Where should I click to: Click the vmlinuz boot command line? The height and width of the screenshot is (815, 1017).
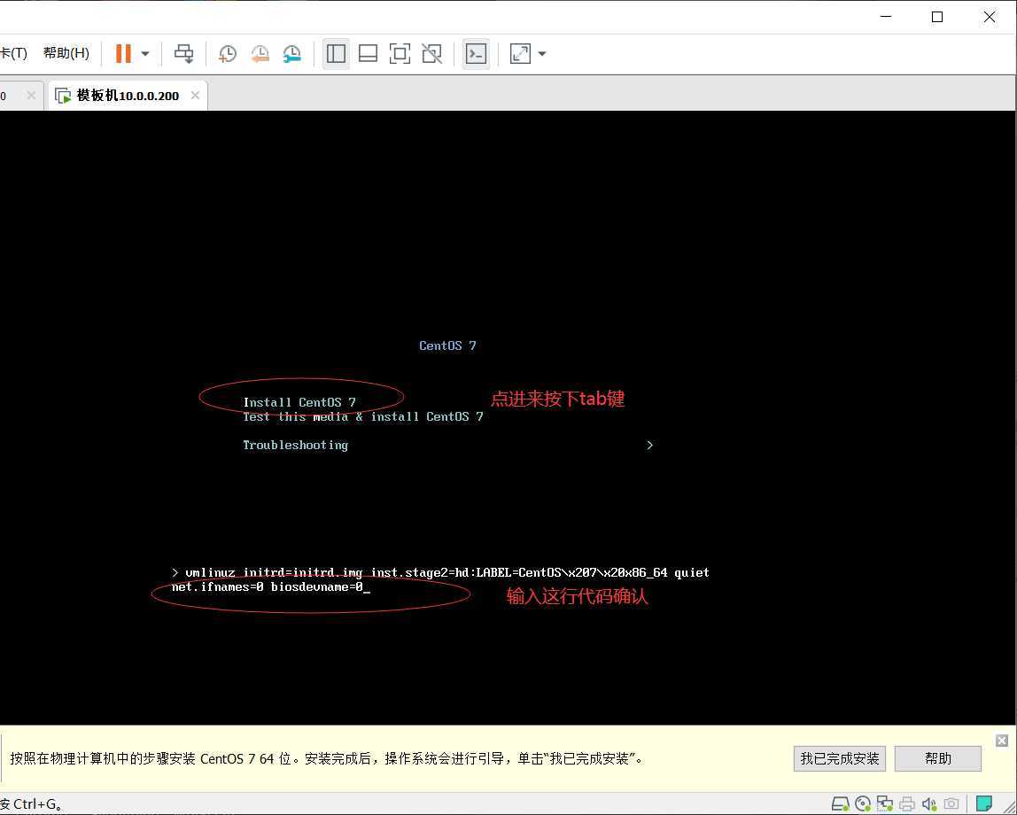tap(440, 572)
